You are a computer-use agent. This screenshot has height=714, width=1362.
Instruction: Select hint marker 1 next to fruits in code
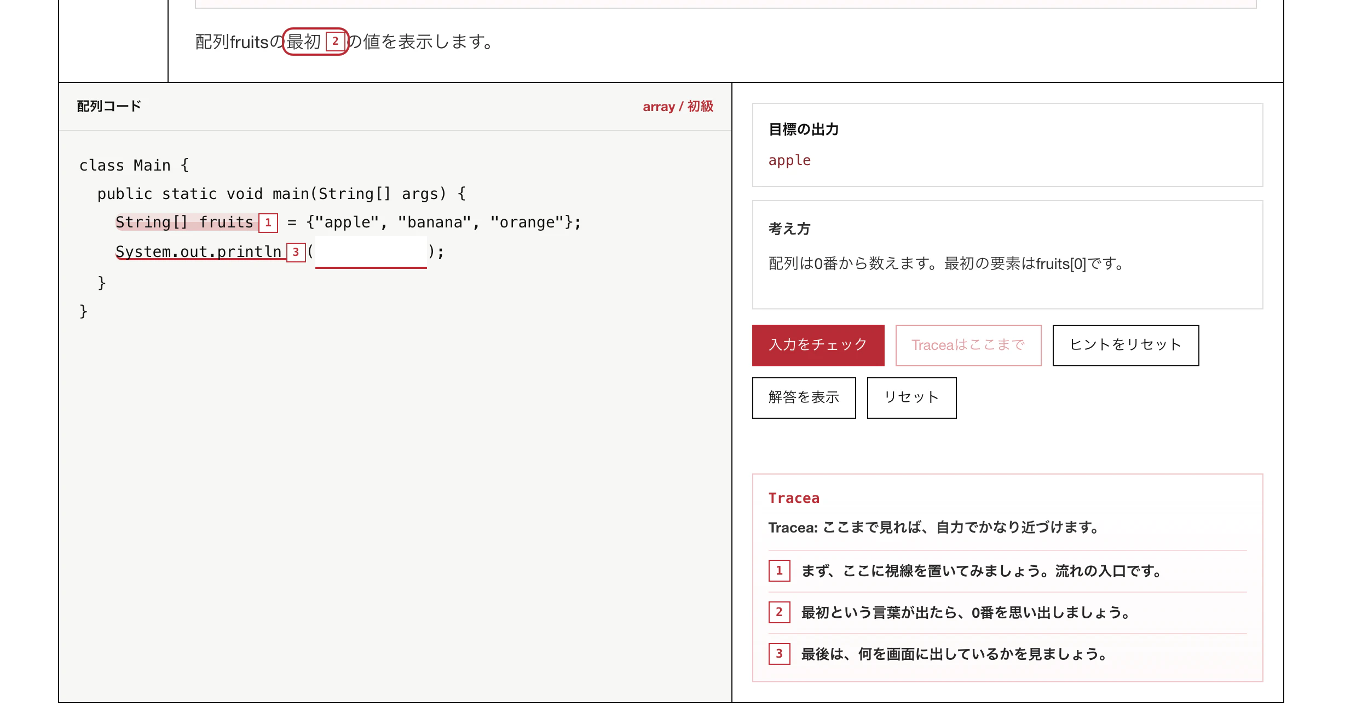point(268,223)
